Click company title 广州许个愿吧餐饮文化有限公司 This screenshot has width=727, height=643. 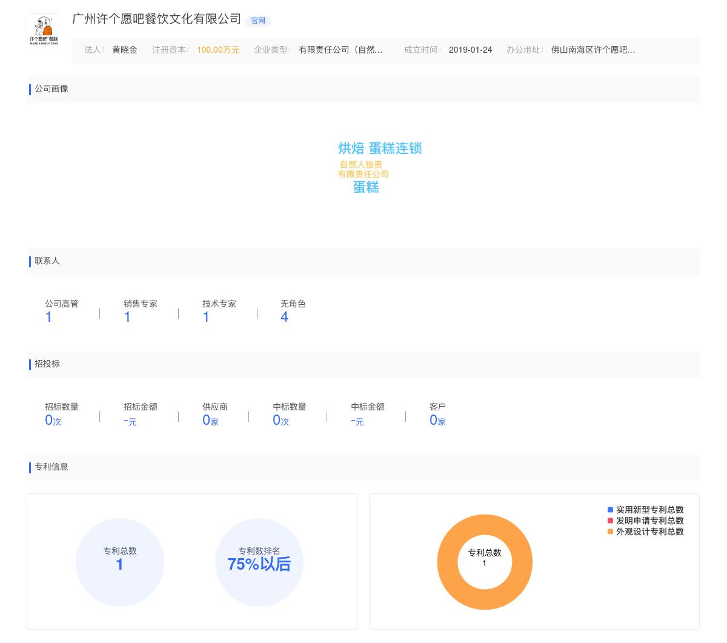(156, 19)
